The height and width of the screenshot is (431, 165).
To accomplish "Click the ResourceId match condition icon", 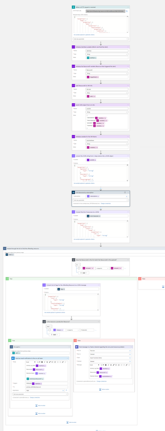I will point(73,259).
